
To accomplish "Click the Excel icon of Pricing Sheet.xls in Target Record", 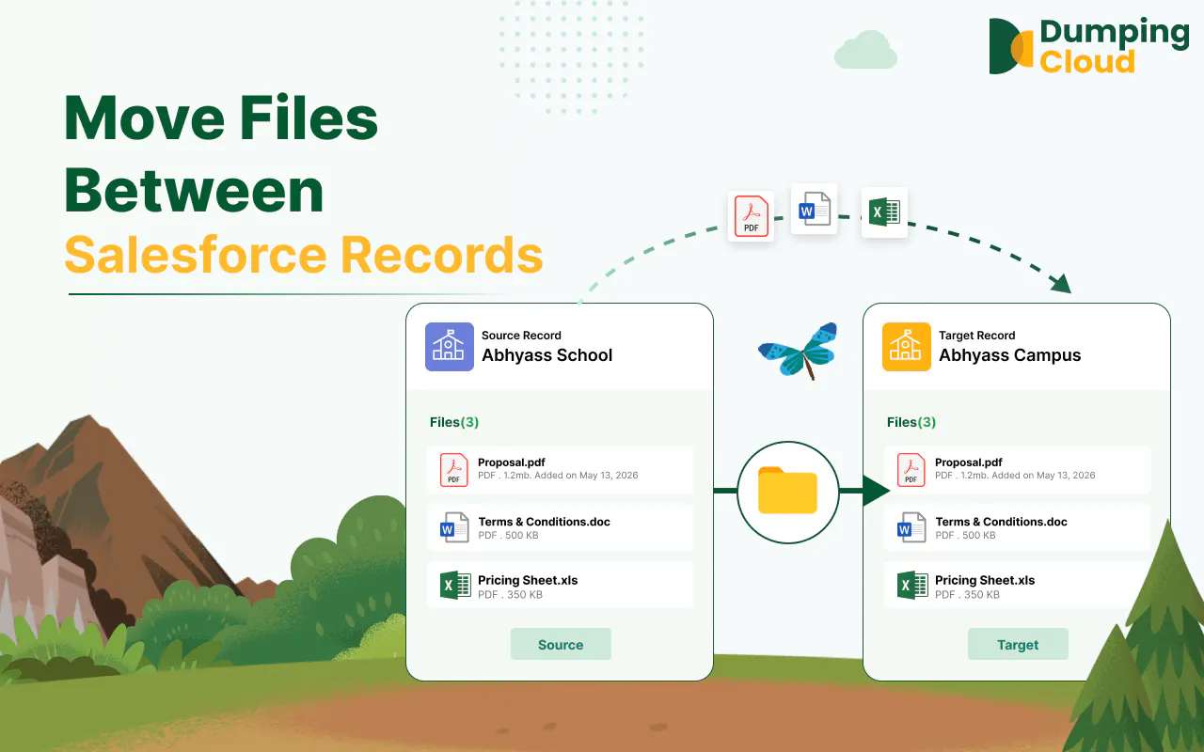I will tap(912, 587).
